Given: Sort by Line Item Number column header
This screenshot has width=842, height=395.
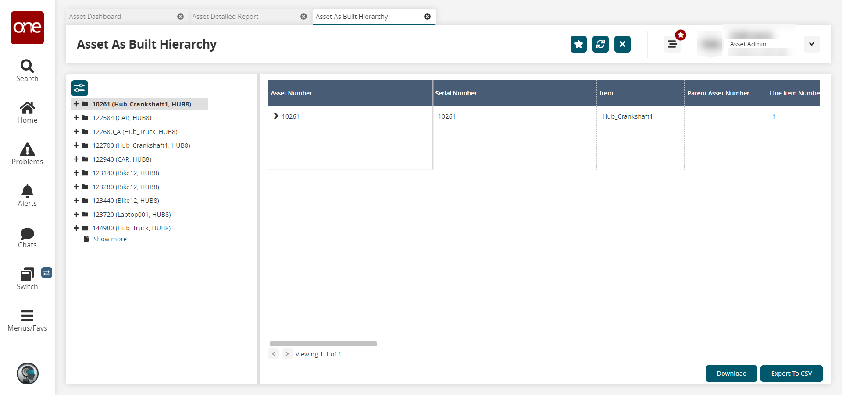Looking at the screenshot, I should tap(793, 93).
